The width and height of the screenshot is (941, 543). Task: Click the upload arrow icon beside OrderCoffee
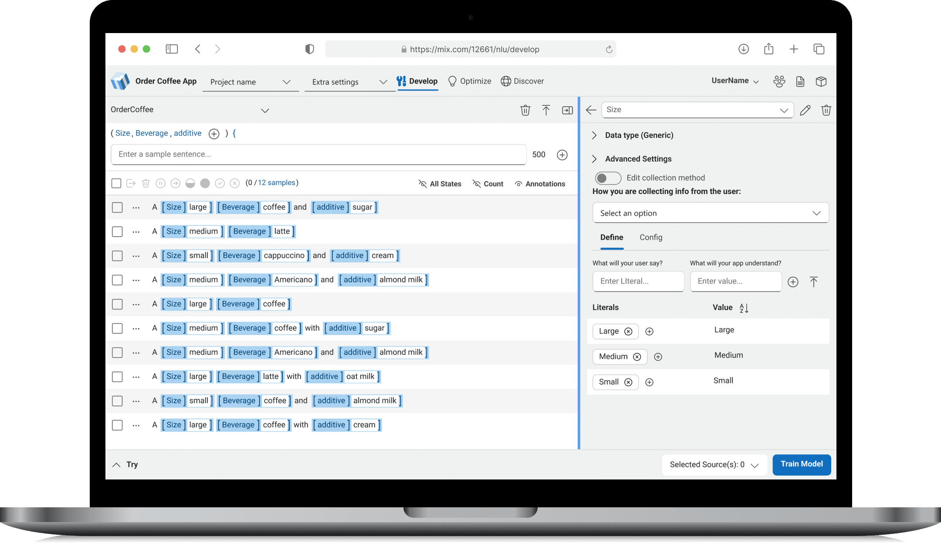546,110
